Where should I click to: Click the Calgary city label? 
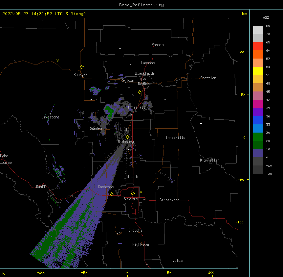[x=131, y=198]
